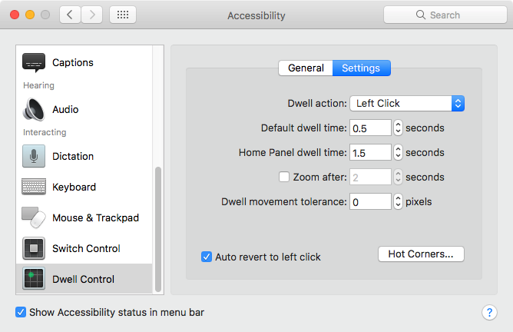Click the Dwell movement tolerance field

click(370, 202)
